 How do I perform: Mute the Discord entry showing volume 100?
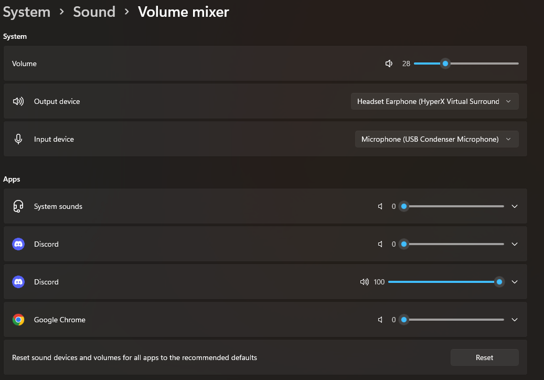[364, 282]
